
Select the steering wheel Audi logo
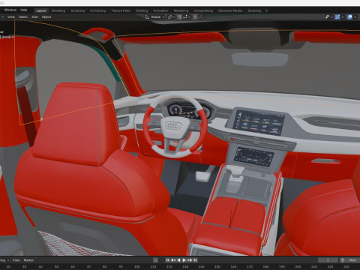point(173,125)
